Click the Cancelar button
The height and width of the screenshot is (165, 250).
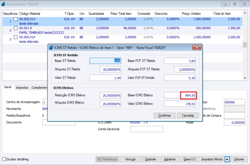coord(188,115)
